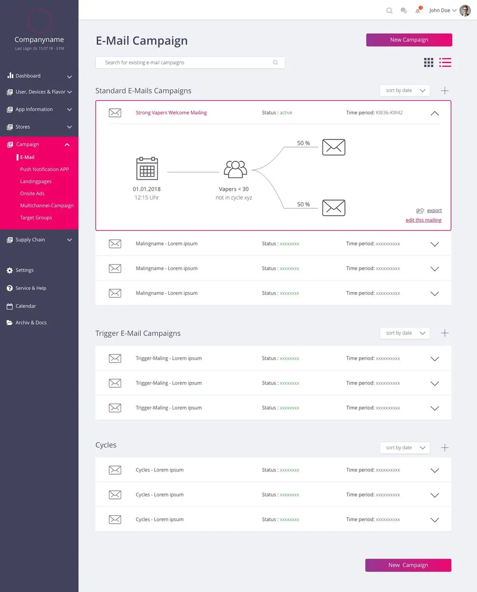This screenshot has width=477, height=592.
Task: Click the bottom New Campaign button
Action: click(x=408, y=565)
